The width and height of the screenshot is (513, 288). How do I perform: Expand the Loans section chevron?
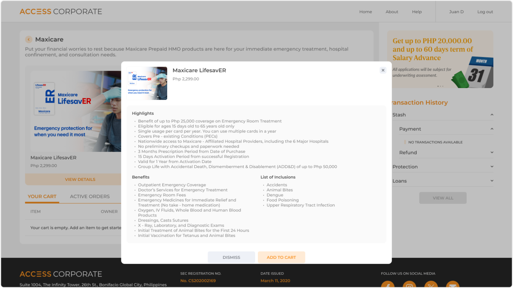492,181
